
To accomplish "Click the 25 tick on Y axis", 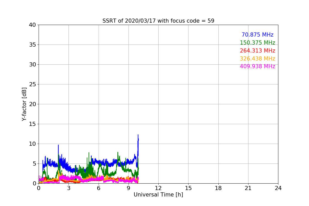I will pyautogui.click(x=32, y=84).
